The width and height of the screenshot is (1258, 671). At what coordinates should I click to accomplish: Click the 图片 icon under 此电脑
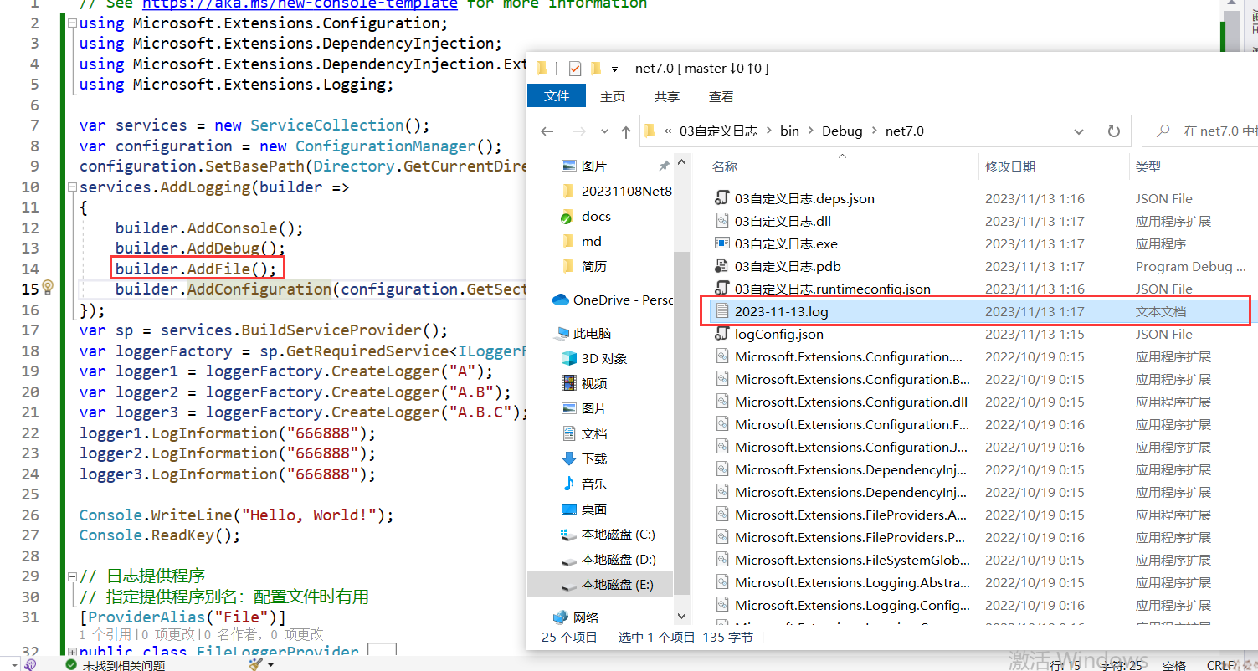point(568,408)
